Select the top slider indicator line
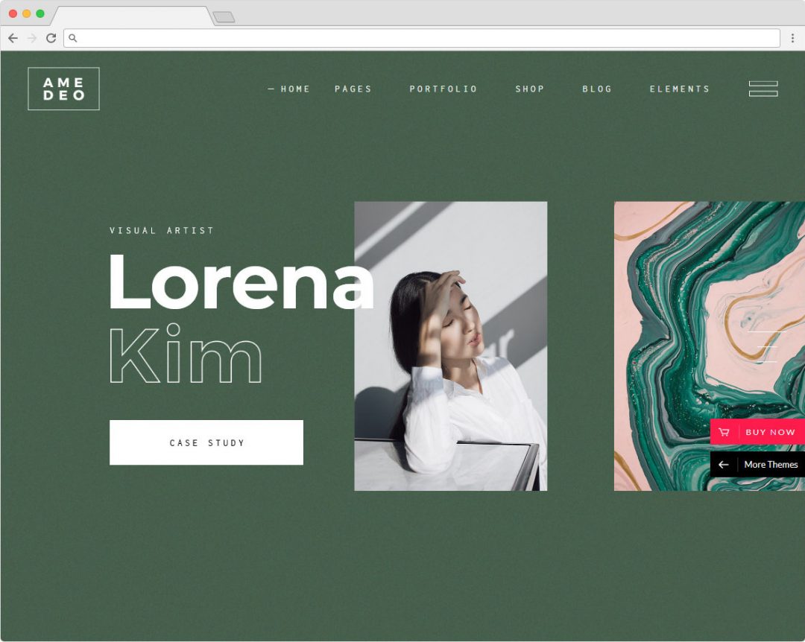 coord(767,332)
